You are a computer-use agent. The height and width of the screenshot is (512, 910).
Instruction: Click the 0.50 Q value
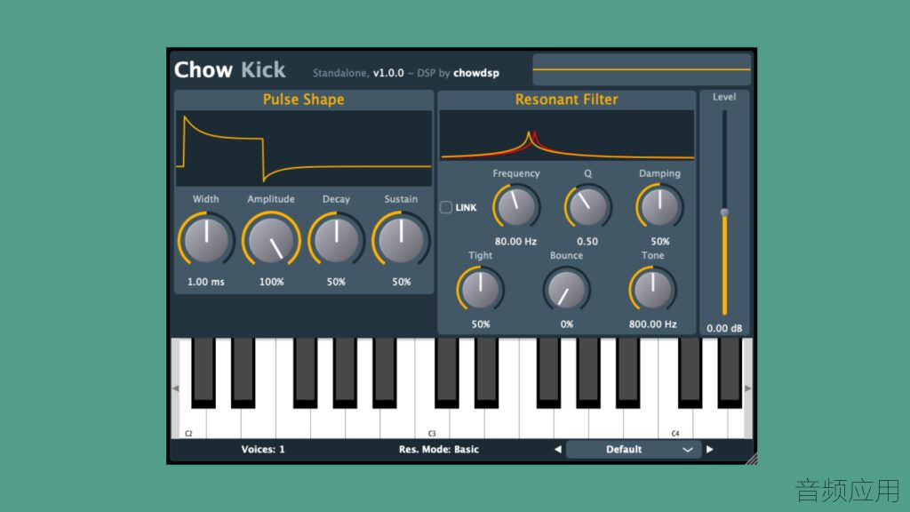pyautogui.click(x=587, y=242)
